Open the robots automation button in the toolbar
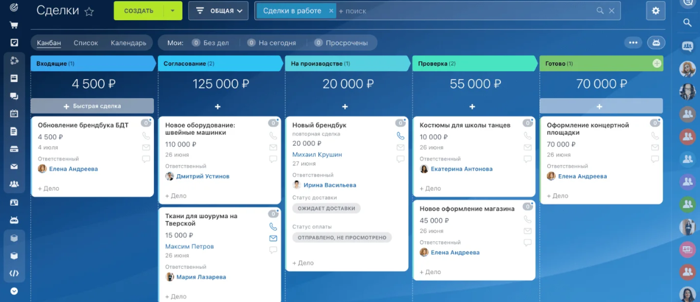Image resolution: width=700 pixels, height=302 pixels. point(656,43)
